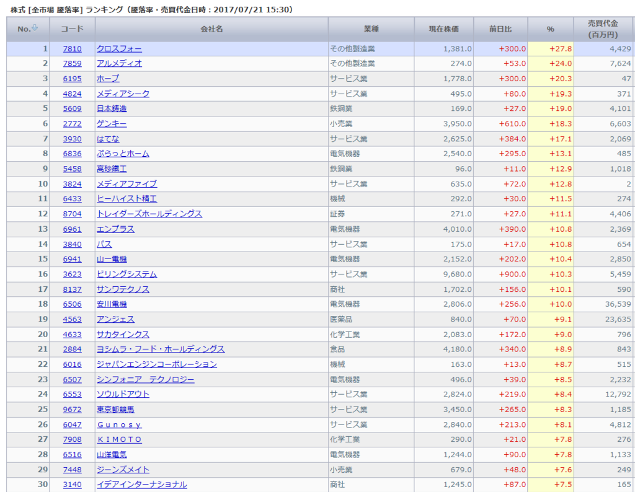This screenshot has height=492, width=635.
Task: Open イデアインターナショナル company link
Action: pos(142,485)
